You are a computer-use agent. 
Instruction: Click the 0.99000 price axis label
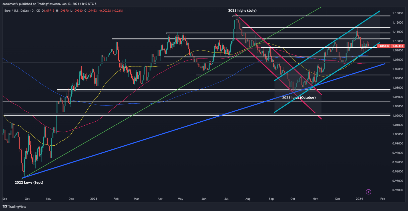(398, 144)
